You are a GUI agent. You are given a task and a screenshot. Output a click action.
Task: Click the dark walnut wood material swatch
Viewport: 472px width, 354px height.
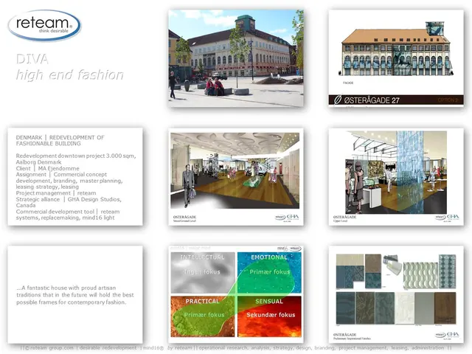[445, 308]
